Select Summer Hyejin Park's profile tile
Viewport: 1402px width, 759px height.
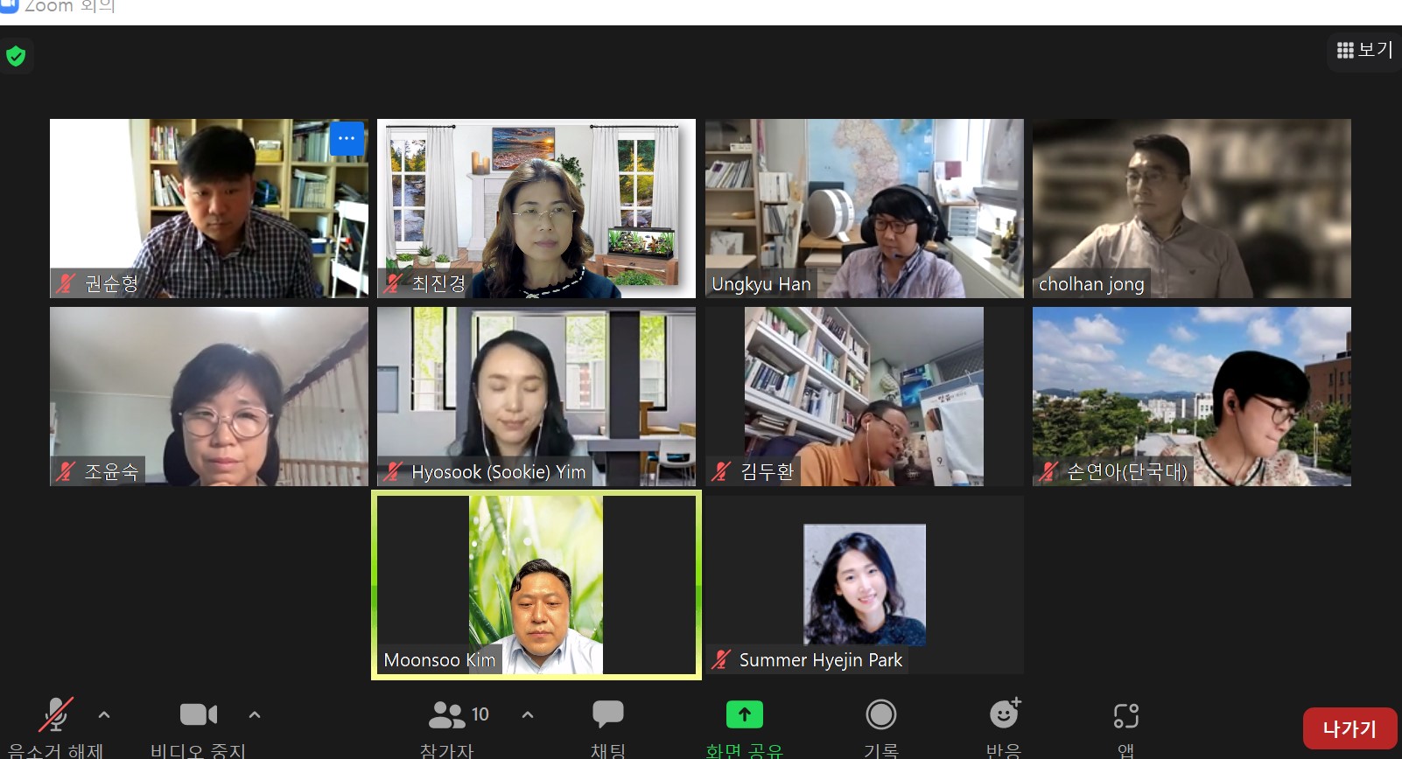pos(864,584)
